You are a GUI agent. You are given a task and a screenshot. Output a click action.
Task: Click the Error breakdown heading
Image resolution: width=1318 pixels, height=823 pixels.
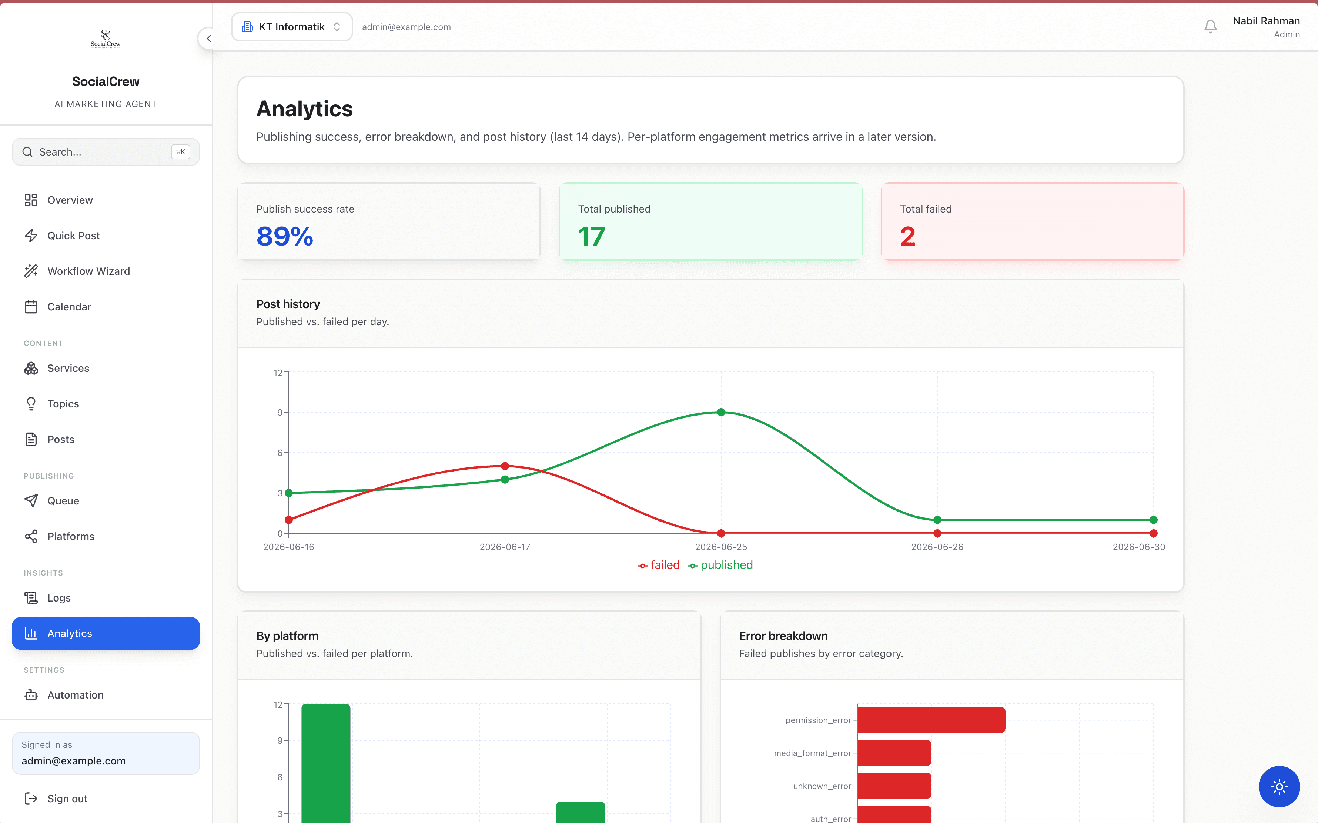pyautogui.click(x=783, y=636)
